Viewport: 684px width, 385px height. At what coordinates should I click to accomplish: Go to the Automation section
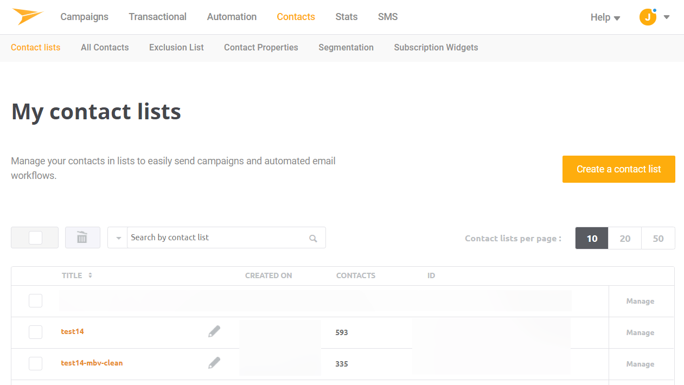click(x=232, y=17)
